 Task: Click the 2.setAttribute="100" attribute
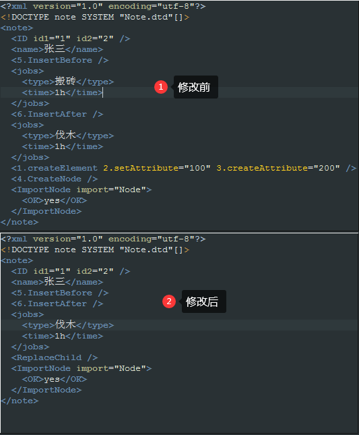157,168
